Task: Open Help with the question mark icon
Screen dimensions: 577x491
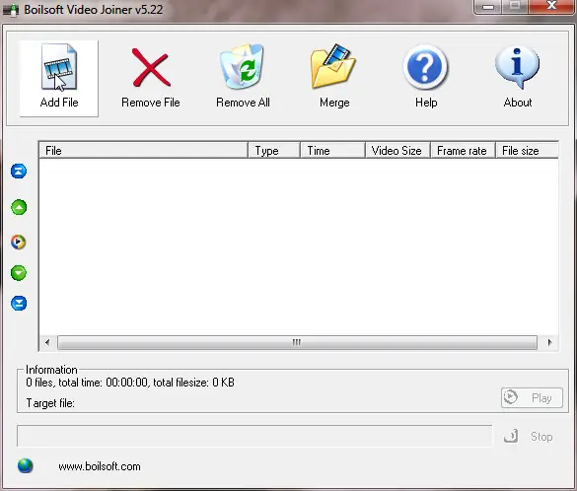Action: coord(425,68)
